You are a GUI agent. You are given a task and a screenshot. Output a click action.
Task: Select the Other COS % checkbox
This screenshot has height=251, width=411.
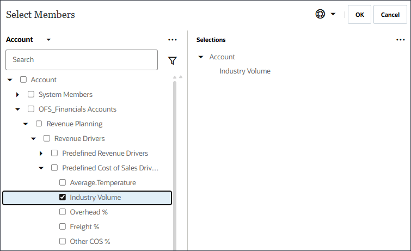(63, 241)
